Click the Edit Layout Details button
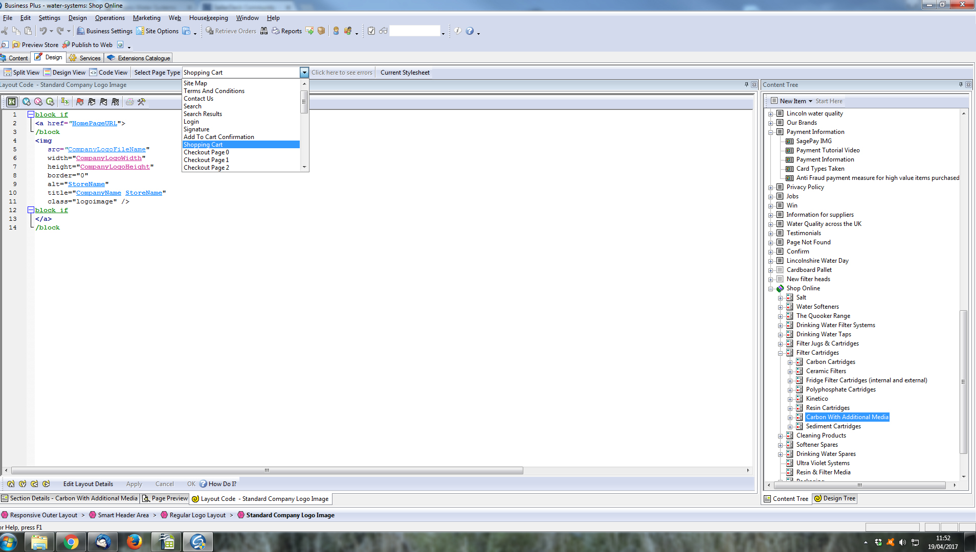Screen dimensions: 976x552 88,484
